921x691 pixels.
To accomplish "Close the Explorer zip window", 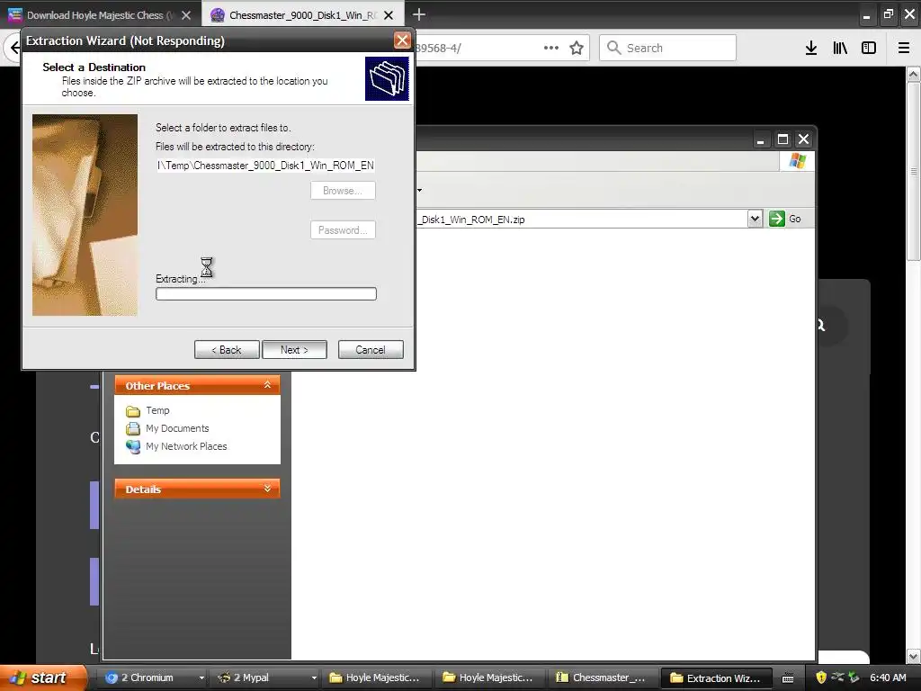I will point(803,139).
